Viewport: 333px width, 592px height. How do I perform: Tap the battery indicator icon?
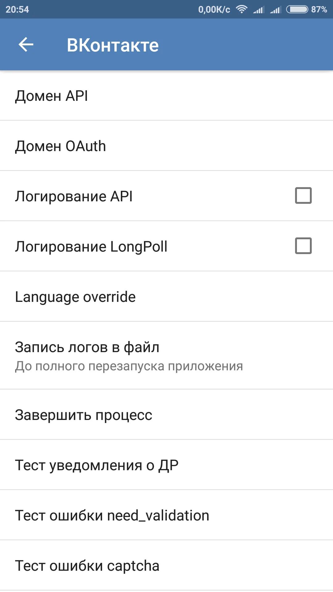tap(297, 9)
